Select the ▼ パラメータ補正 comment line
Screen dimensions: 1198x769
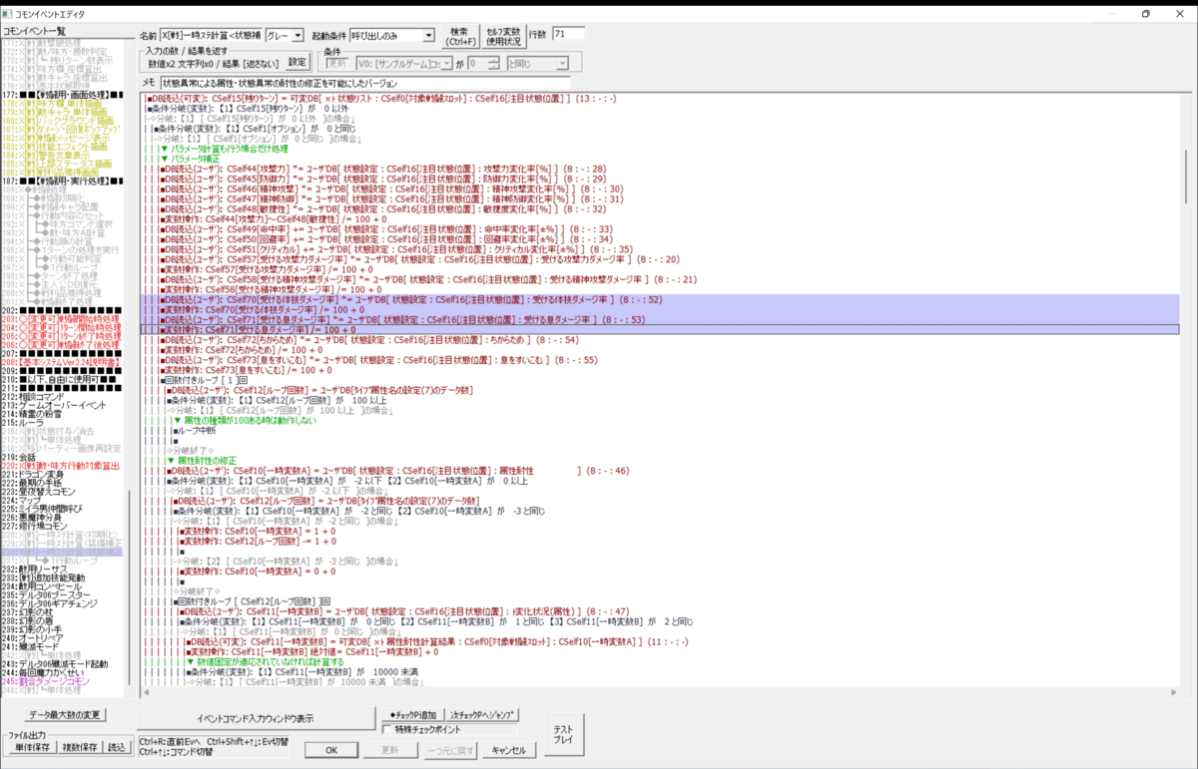click(x=191, y=159)
